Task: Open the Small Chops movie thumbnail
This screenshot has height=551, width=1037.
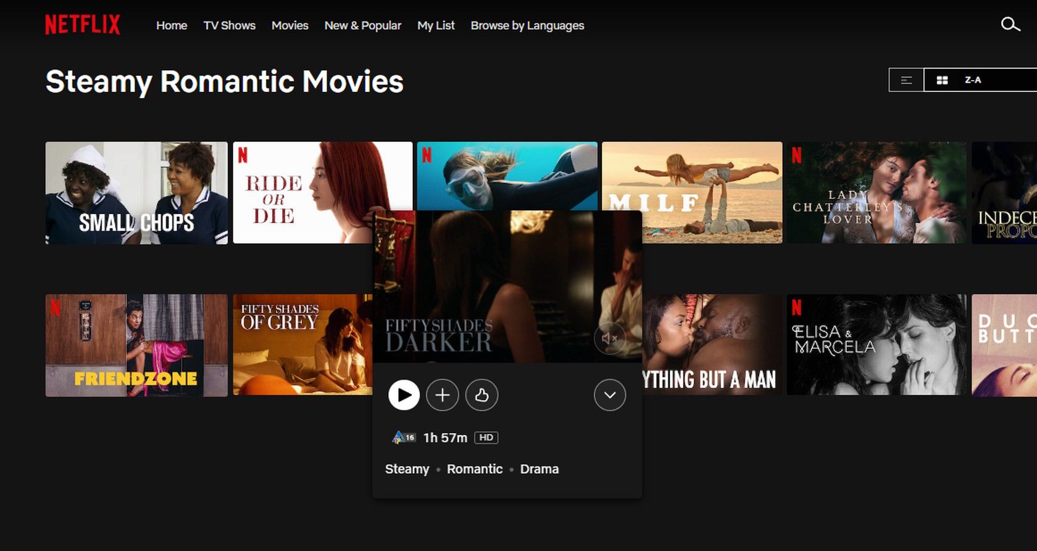Action: (x=136, y=193)
